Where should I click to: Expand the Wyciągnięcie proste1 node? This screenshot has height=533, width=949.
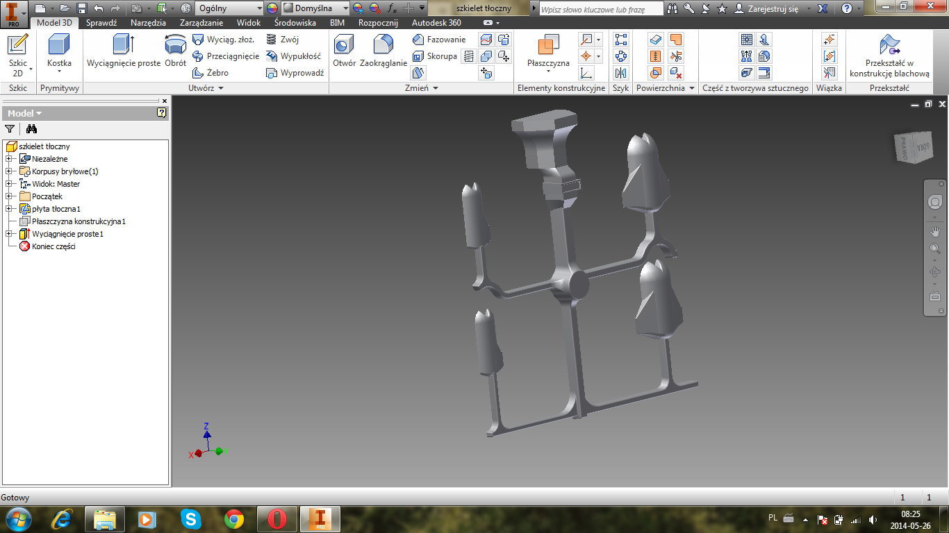tap(8, 234)
